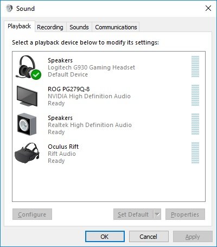Click the Apply button
Screen dimensions: 217x247
click(x=193, y=237)
